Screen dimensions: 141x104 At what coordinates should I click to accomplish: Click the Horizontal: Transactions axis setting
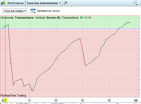[x=17, y=18]
